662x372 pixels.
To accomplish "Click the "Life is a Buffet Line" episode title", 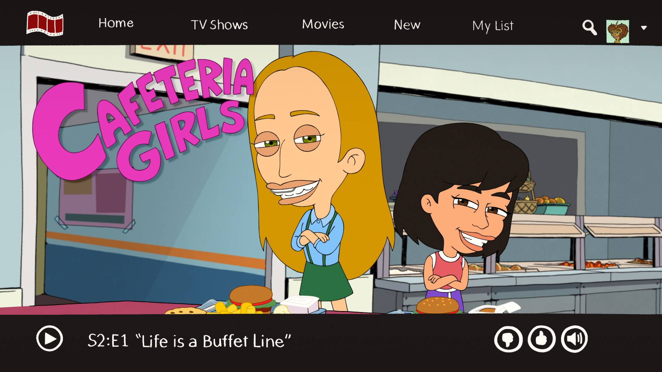I will [x=213, y=341].
